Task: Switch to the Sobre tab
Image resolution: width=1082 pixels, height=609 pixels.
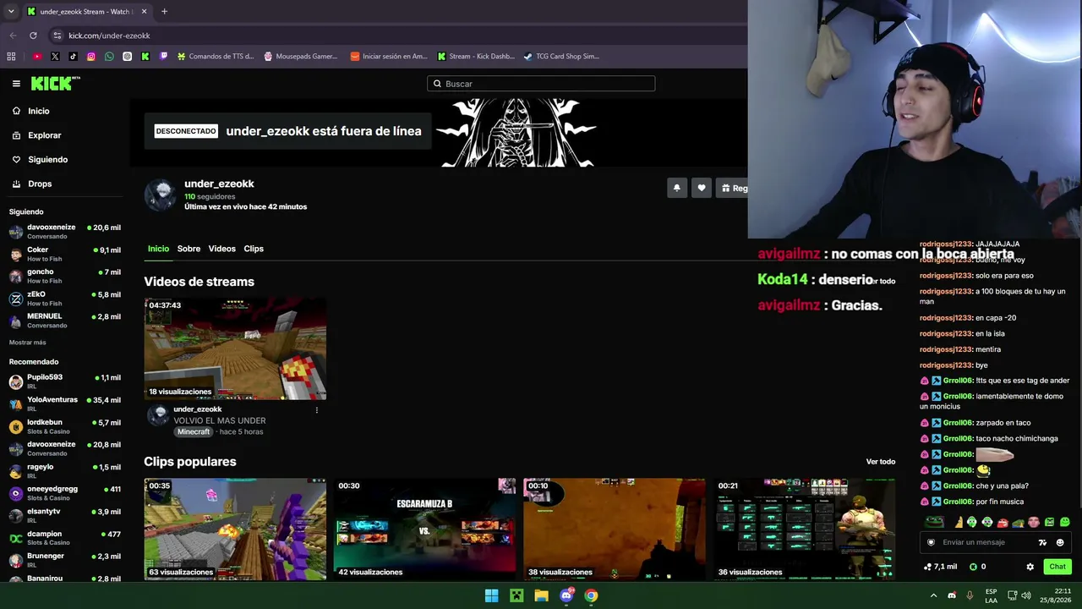Action: point(189,249)
